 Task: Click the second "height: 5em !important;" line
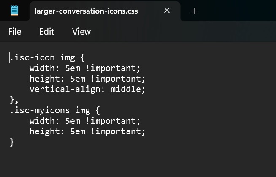coord(87,132)
